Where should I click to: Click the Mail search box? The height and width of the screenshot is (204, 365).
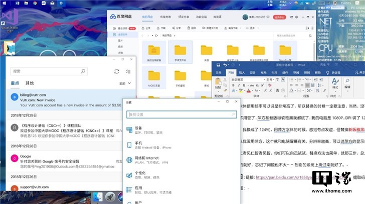(x=49, y=71)
